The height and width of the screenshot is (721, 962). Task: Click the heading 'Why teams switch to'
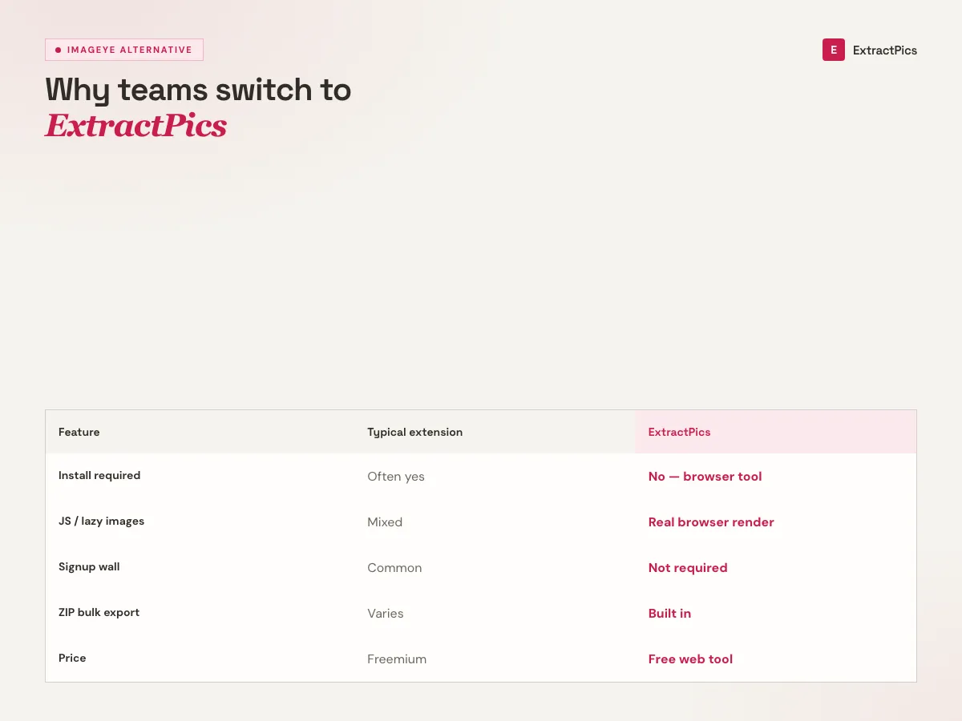pos(198,91)
